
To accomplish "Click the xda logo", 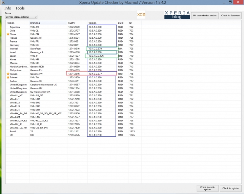I will 141,15.
